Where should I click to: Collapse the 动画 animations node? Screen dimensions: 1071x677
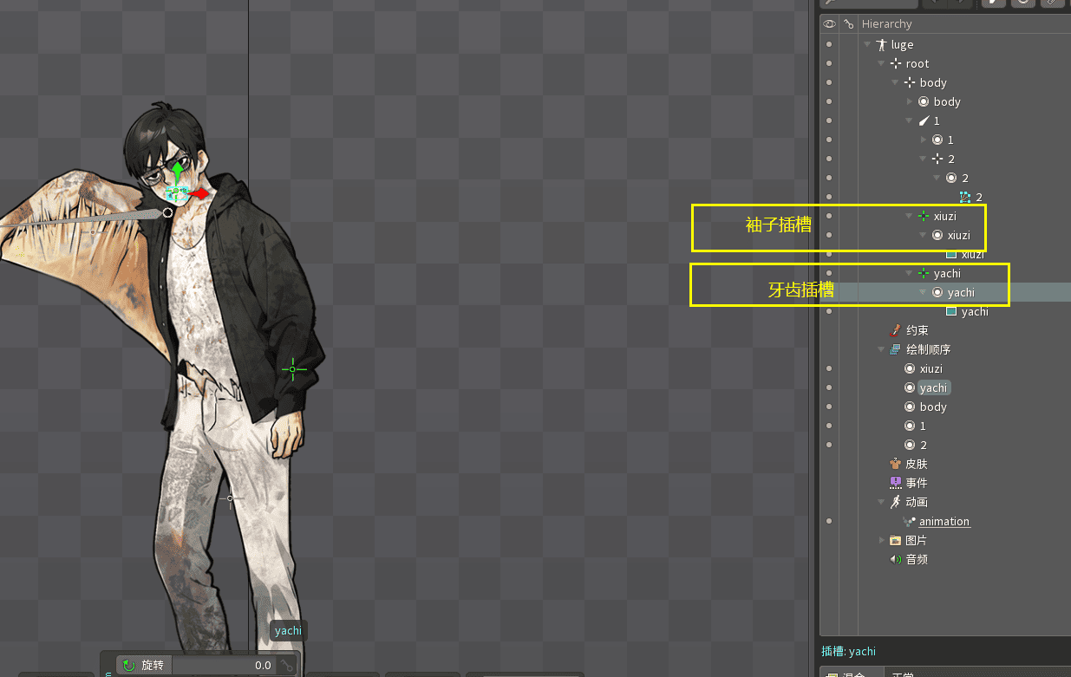[881, 502]
